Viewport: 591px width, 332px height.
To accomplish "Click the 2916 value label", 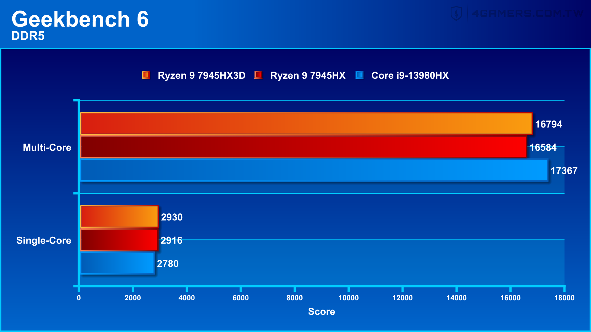I will point(171,240).
